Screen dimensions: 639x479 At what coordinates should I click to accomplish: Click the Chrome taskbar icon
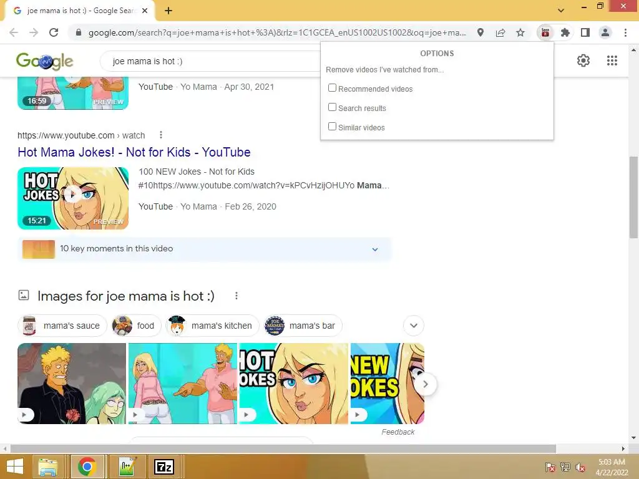coord(87,467)
